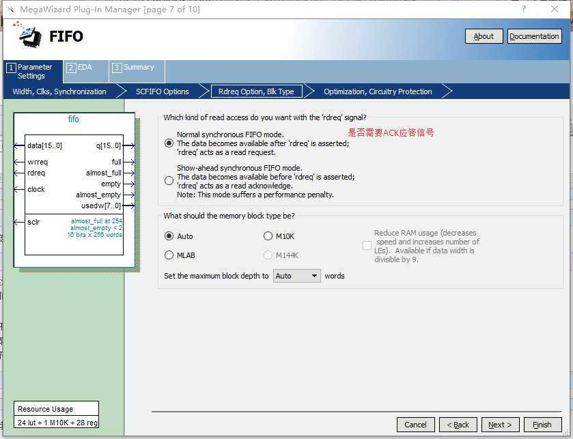Click the FIFO chip logo icon
The width and height of the screenshot is (573, 439).
click(27, 34)
